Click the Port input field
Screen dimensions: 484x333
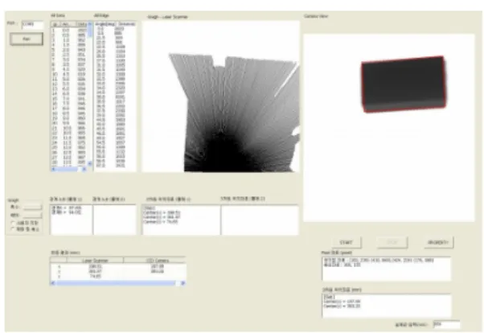click(32, 25)
